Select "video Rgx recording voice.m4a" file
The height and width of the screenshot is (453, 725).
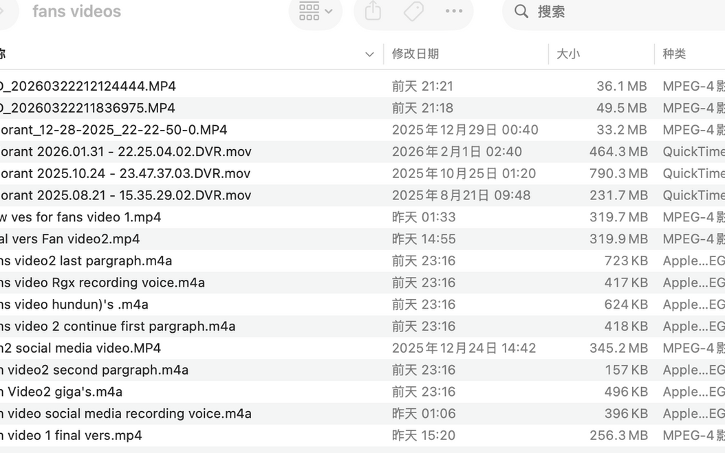point(102,283)
